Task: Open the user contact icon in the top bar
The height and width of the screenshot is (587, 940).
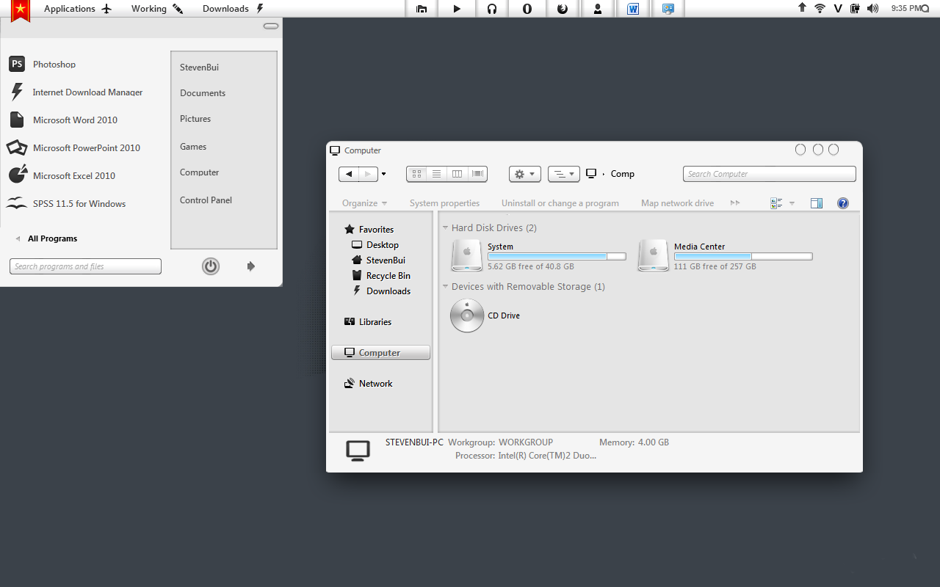Action: 598,9
